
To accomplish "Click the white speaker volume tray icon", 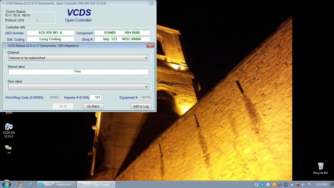I will pos(303,184).
